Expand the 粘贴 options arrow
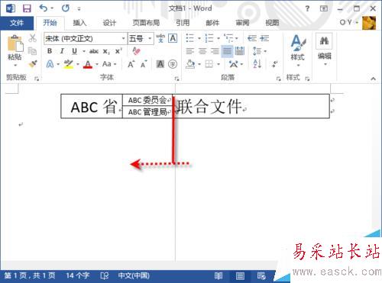 click(x=15, y=66)
